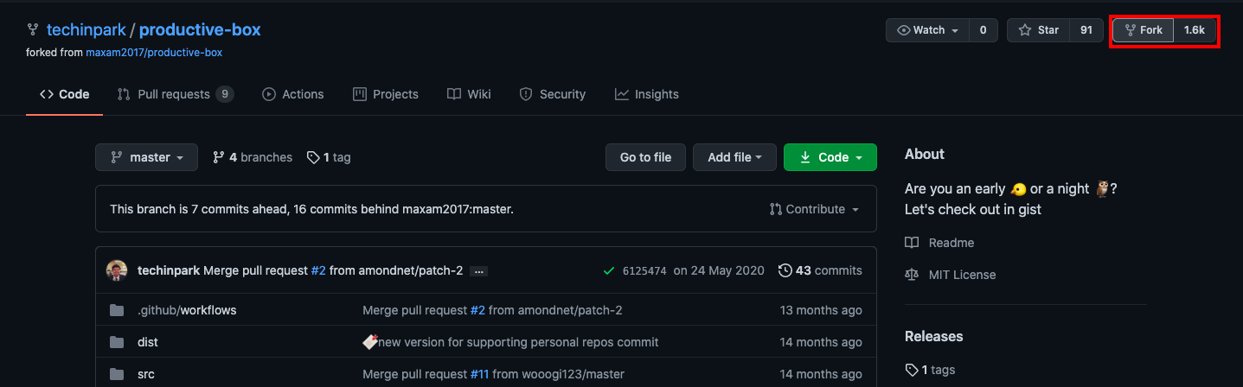Open pull request #11 link in src row
Viewport: 1243px width, 387px height.
point(481,374)
